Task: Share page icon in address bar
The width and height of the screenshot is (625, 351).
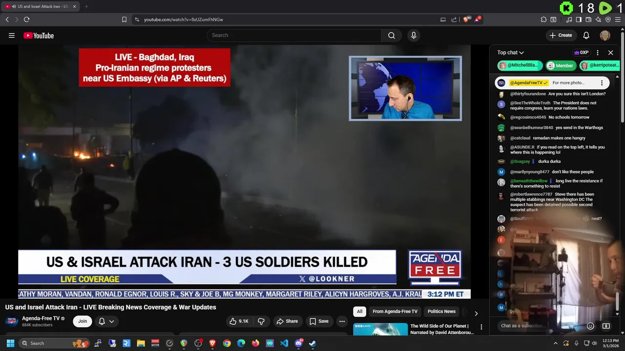Action: click(x=454, y=19)
